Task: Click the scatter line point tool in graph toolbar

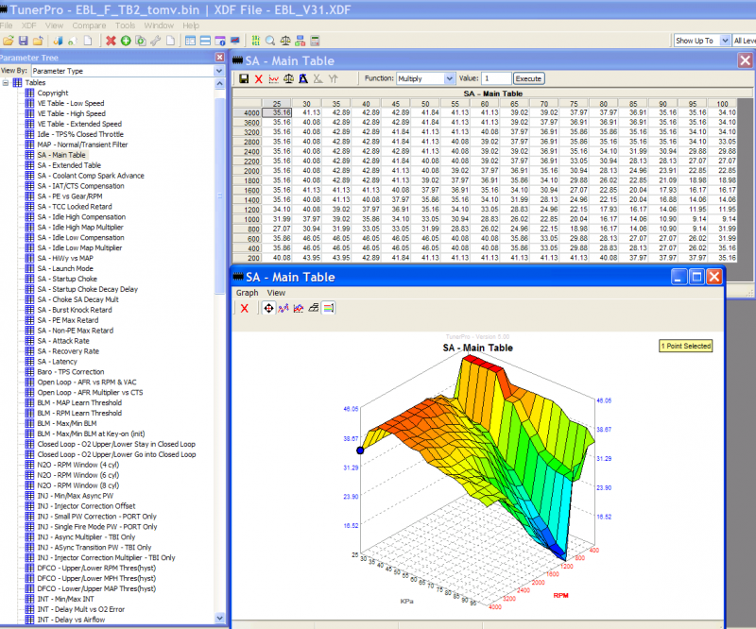Action: click(283, 308)
